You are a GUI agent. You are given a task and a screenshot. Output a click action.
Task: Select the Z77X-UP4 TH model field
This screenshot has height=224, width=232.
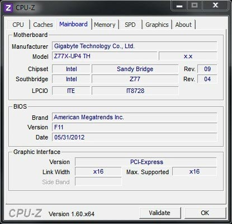click(105, 56)
